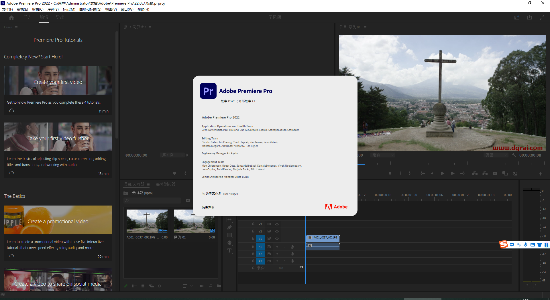Open the project panel search magnifier
550x300 pixels.
click(x=126, y=200)
